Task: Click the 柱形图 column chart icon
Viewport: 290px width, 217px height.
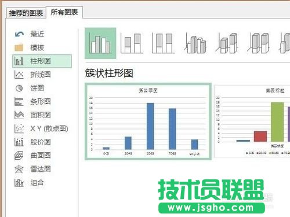Action: pyautogui.click(x=19, y=61)
